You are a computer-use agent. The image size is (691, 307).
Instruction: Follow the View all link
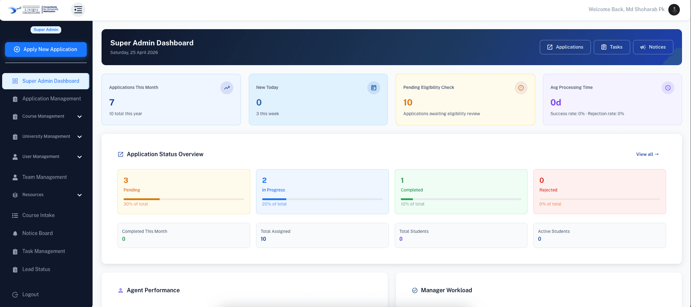[647, 154]
